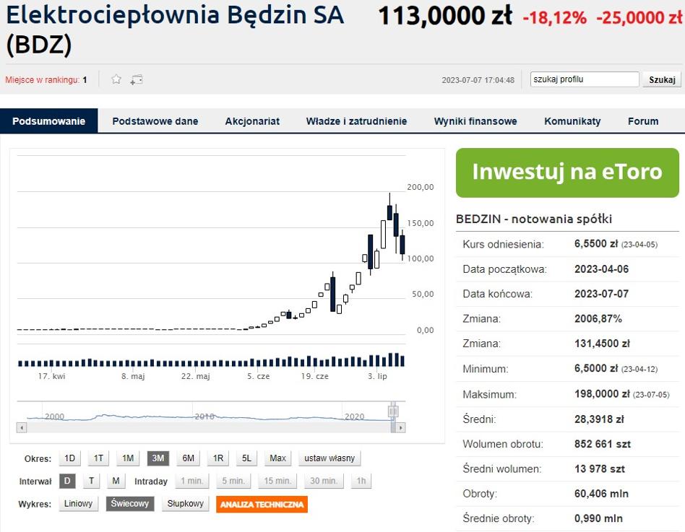This screenshot has width=685, height=532.
Task: Set chart period to Max
Action: tap(278, 458)
